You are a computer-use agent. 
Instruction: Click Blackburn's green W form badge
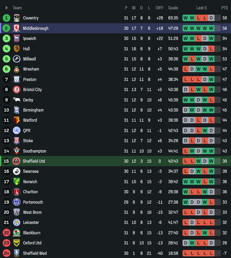tap(205, 233)
